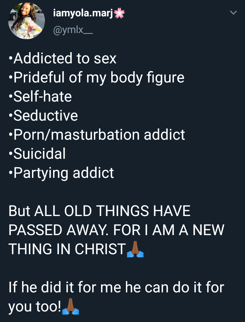Click the praying hands emoji after "you too!"
This screenshot has width=245, height=322.
(71, 307)
